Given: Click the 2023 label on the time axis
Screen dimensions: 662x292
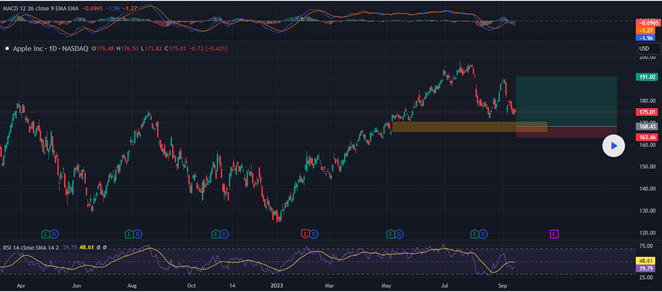Looking at the screenshot, I should pos(276,285).
